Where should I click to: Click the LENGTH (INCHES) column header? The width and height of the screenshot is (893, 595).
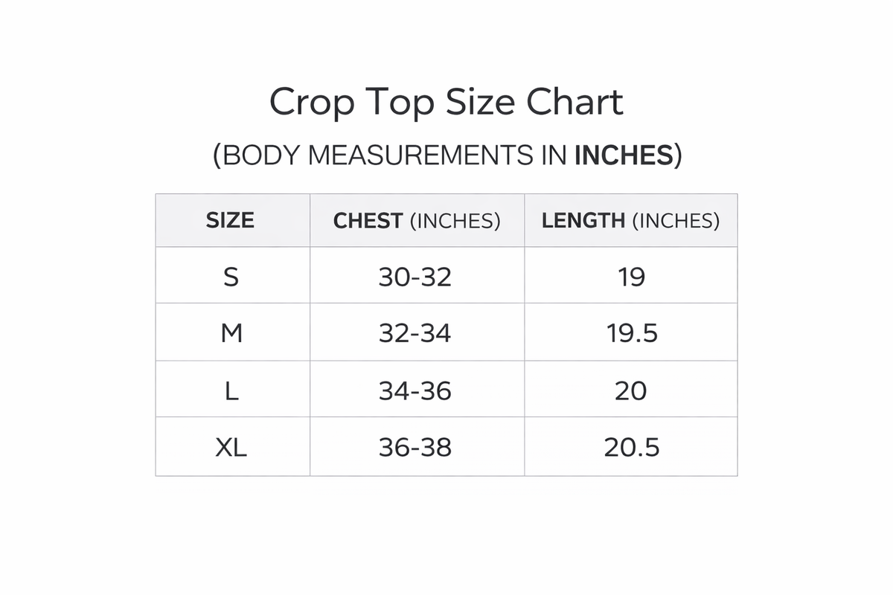click(x=630, y=221)
